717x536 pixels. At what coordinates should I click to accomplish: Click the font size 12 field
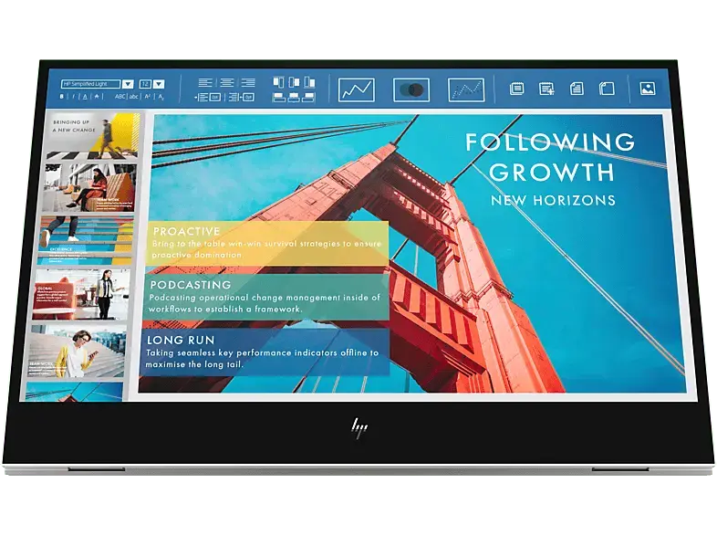(145, 84)
